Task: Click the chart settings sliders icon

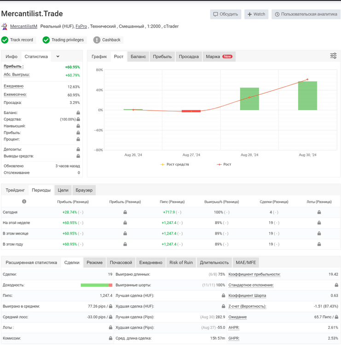Action: [333, 56]
